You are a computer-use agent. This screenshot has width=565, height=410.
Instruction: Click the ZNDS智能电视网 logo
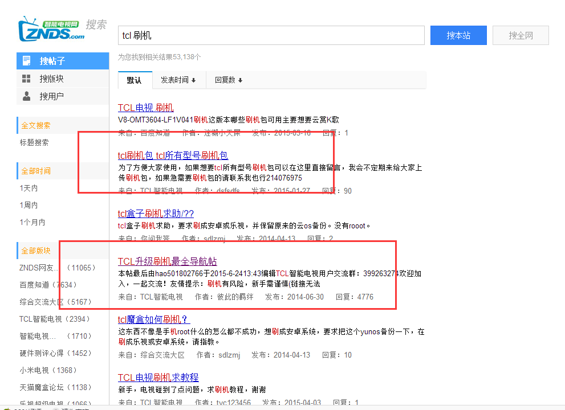pos(51,29)
